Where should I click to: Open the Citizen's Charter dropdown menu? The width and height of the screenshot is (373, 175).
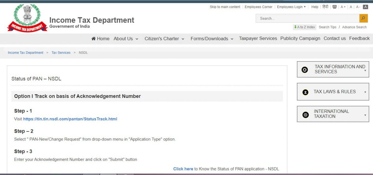[x=164, y=39]
